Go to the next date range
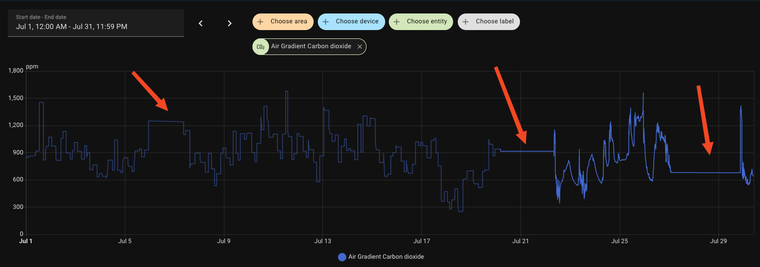Image resolution: width=760 pixels, height=267 pixels. (230, 23)
